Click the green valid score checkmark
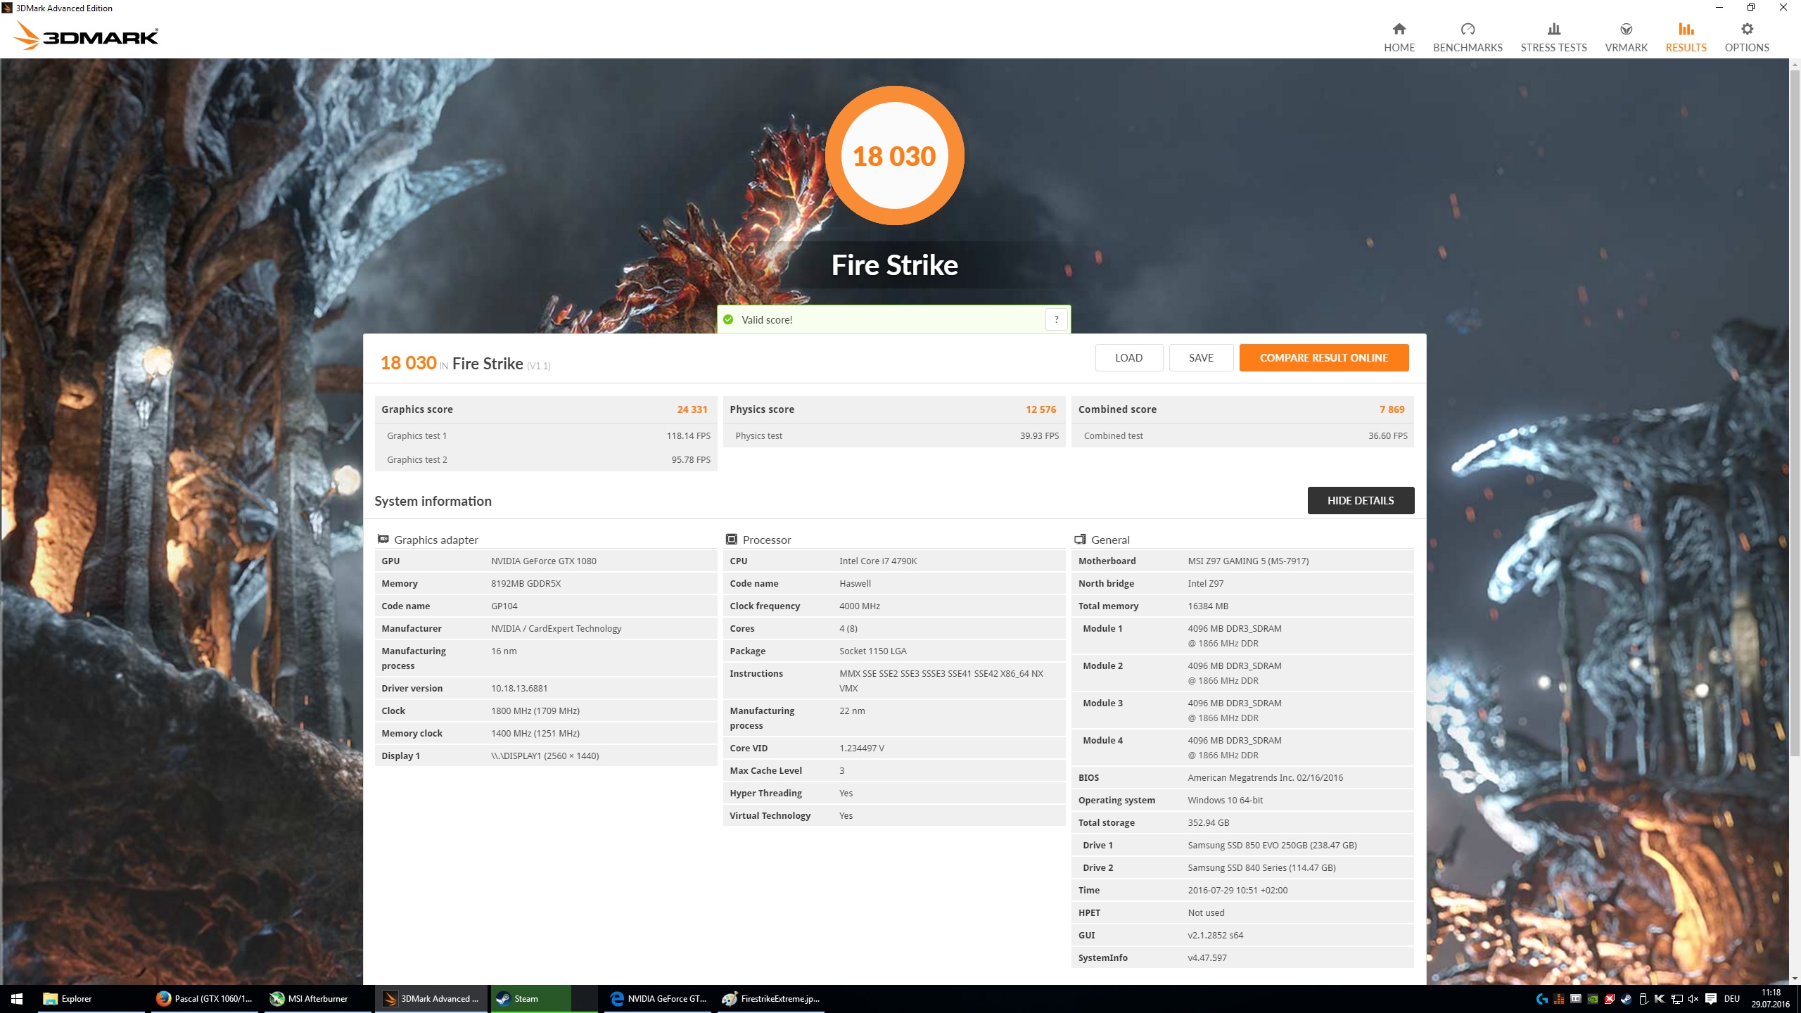Image resolution: width=1801 pixels, height=1013 pixels. pyautogui.click(x=728, y=320)
